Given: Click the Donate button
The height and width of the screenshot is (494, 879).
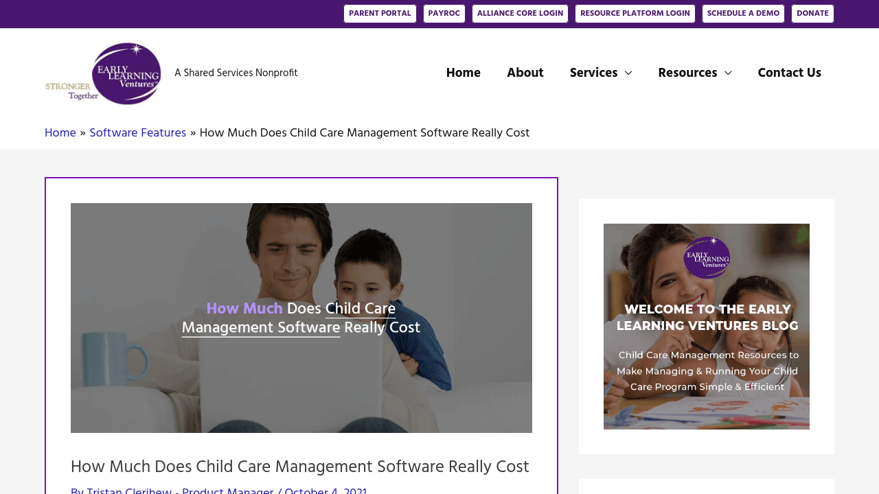Looking at the screenshot, I should [812, 14].
